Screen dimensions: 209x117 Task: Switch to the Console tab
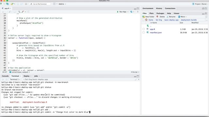[5, 76]
